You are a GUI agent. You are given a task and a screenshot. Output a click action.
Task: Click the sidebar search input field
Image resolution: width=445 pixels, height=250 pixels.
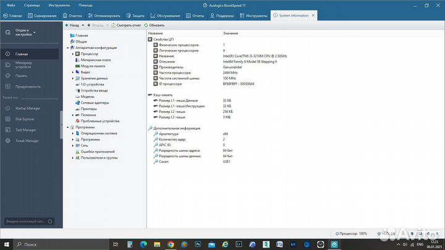[25, 222]
